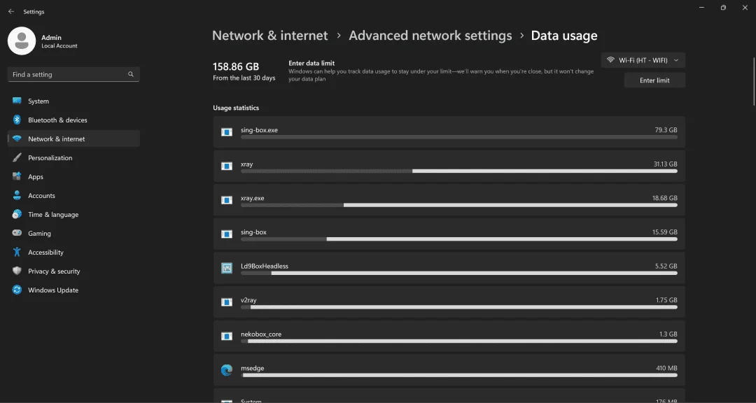Click the 410 MB value for msedge
Image resolution: width=756 pixels, height=403 pixels.
pos(666,368)
